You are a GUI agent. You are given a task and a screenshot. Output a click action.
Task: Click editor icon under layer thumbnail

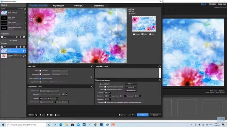point(143,34)
